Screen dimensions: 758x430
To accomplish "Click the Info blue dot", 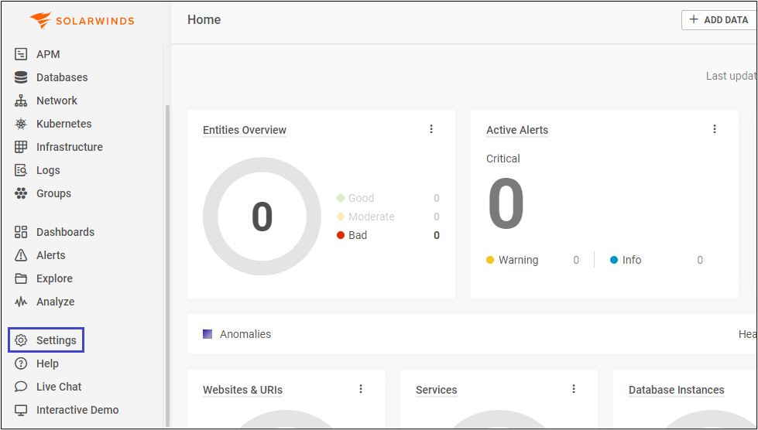I will tap(614, 260).
